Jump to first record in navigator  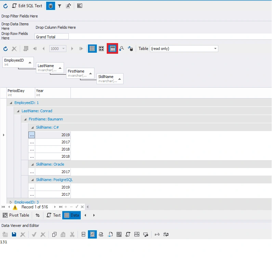tap(3, 207)
